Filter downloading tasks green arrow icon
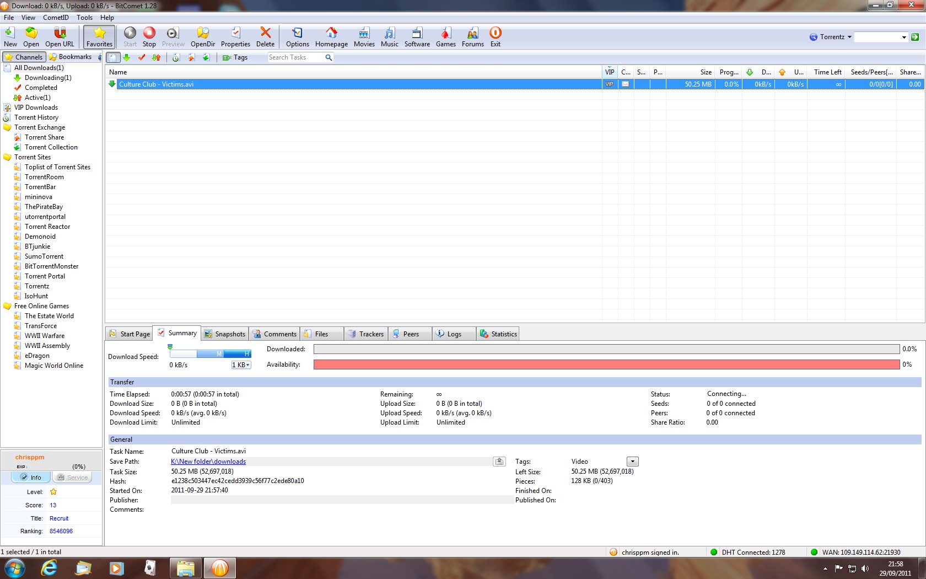 (126, 57)
